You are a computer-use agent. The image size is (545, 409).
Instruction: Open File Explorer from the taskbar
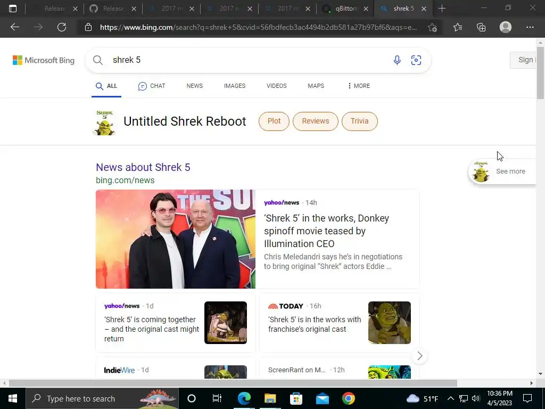pyautogui.click(x=270, y=398)
